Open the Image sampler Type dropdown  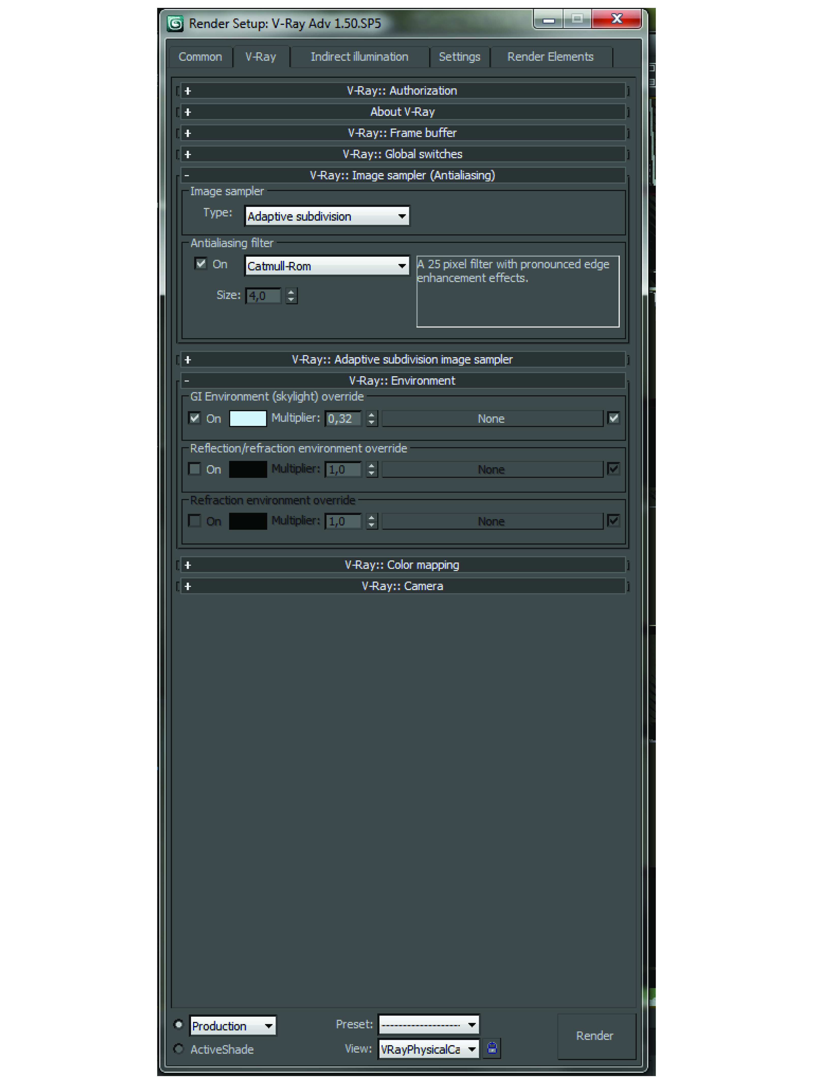[327, 216]
